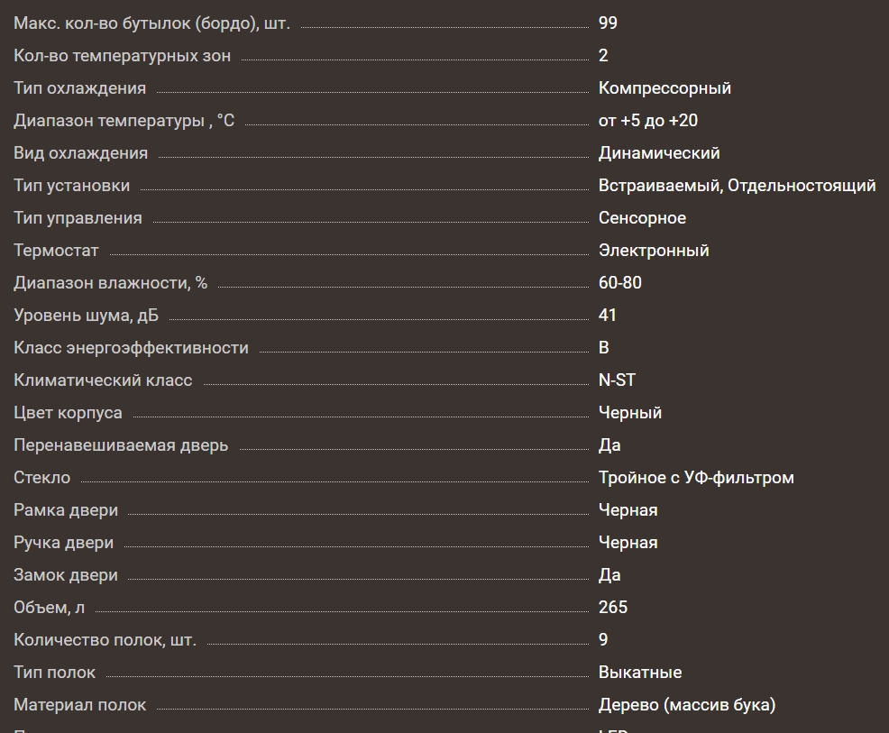Click the "Диапазон температуры, °C" label

tap(124, 121)
